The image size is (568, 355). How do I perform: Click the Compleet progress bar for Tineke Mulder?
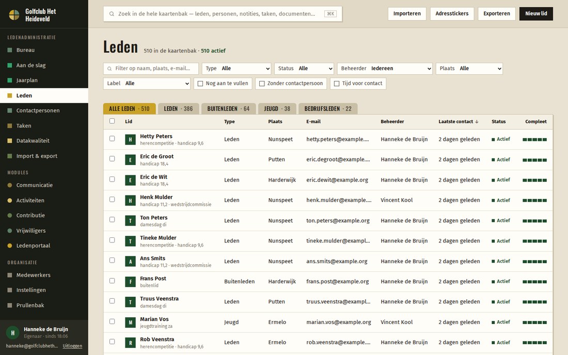tap(534, 241)
